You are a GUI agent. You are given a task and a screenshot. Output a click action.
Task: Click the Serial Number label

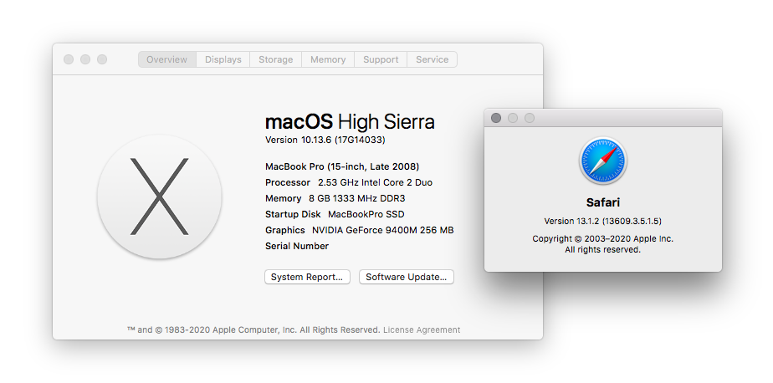click(x=297, y=246)
